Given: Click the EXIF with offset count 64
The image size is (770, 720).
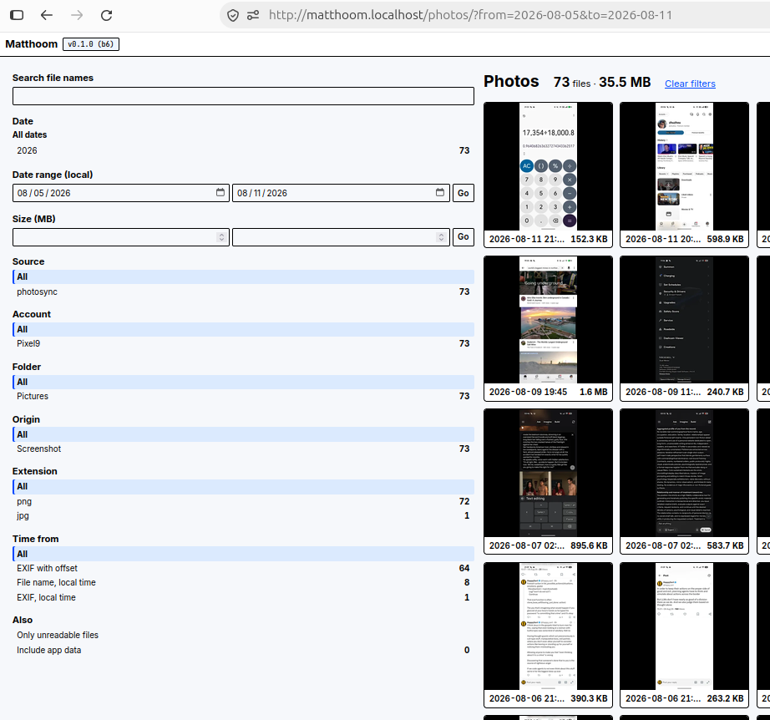Looking at the screenshot, I should tap(464, 568).
